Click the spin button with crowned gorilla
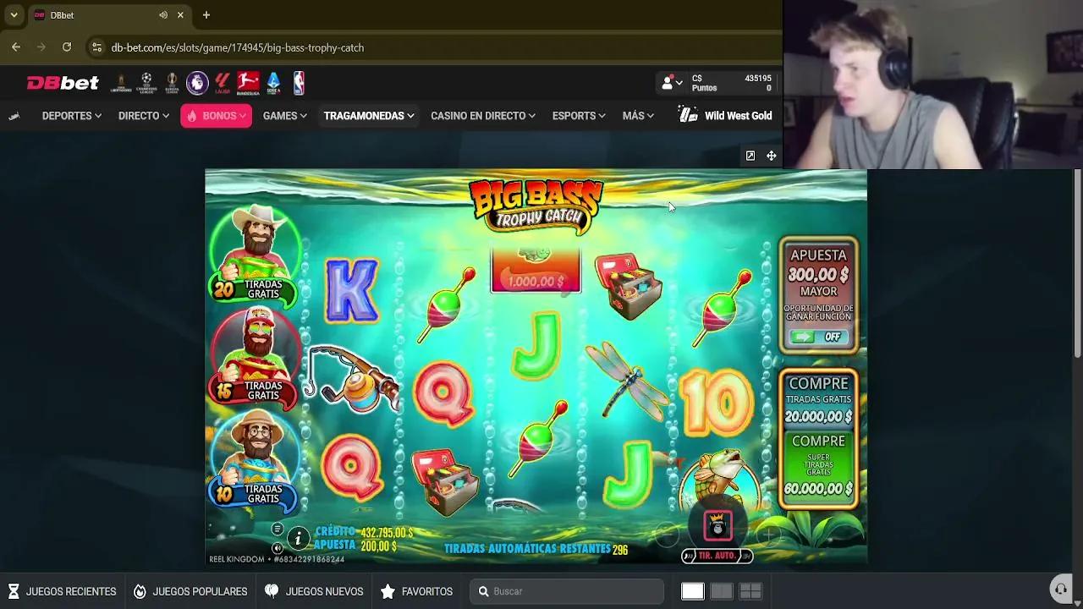 click(718, 526)
